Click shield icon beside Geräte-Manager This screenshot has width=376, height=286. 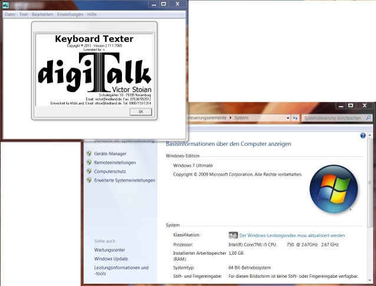(89, 153)
